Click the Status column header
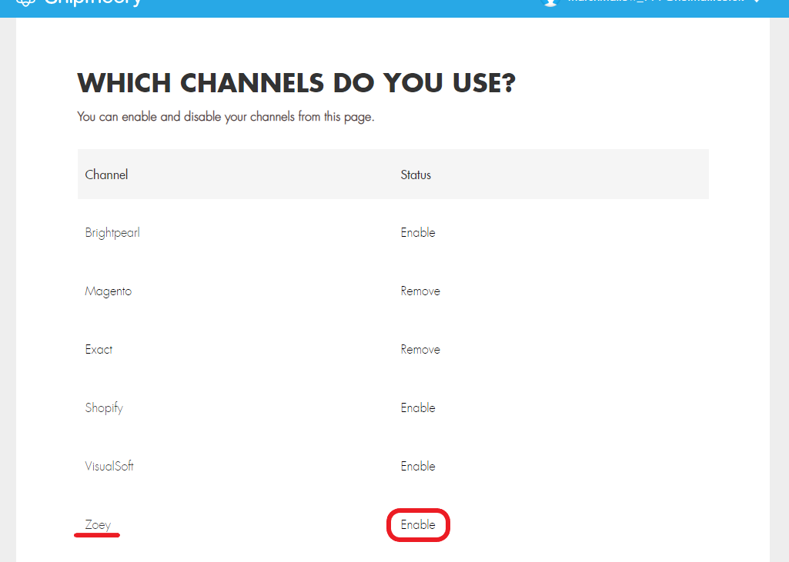 pyautogui.click(x=416, y=175)
